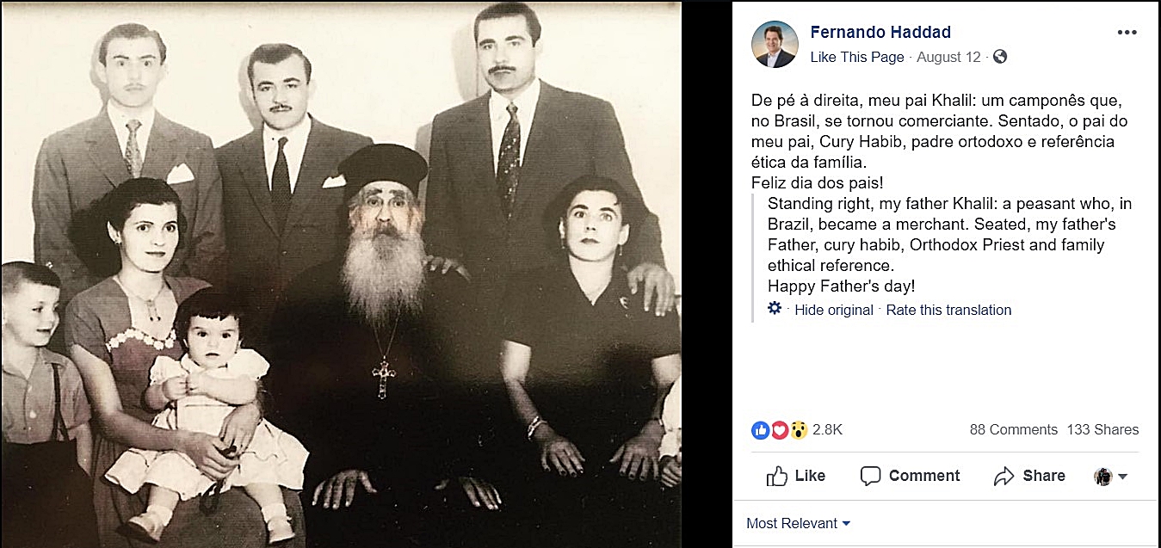This screenshot has height=548, width=1161.
Task: Expand the Most Relevant comments sort dropdown
Action: [x=798, y=523]
